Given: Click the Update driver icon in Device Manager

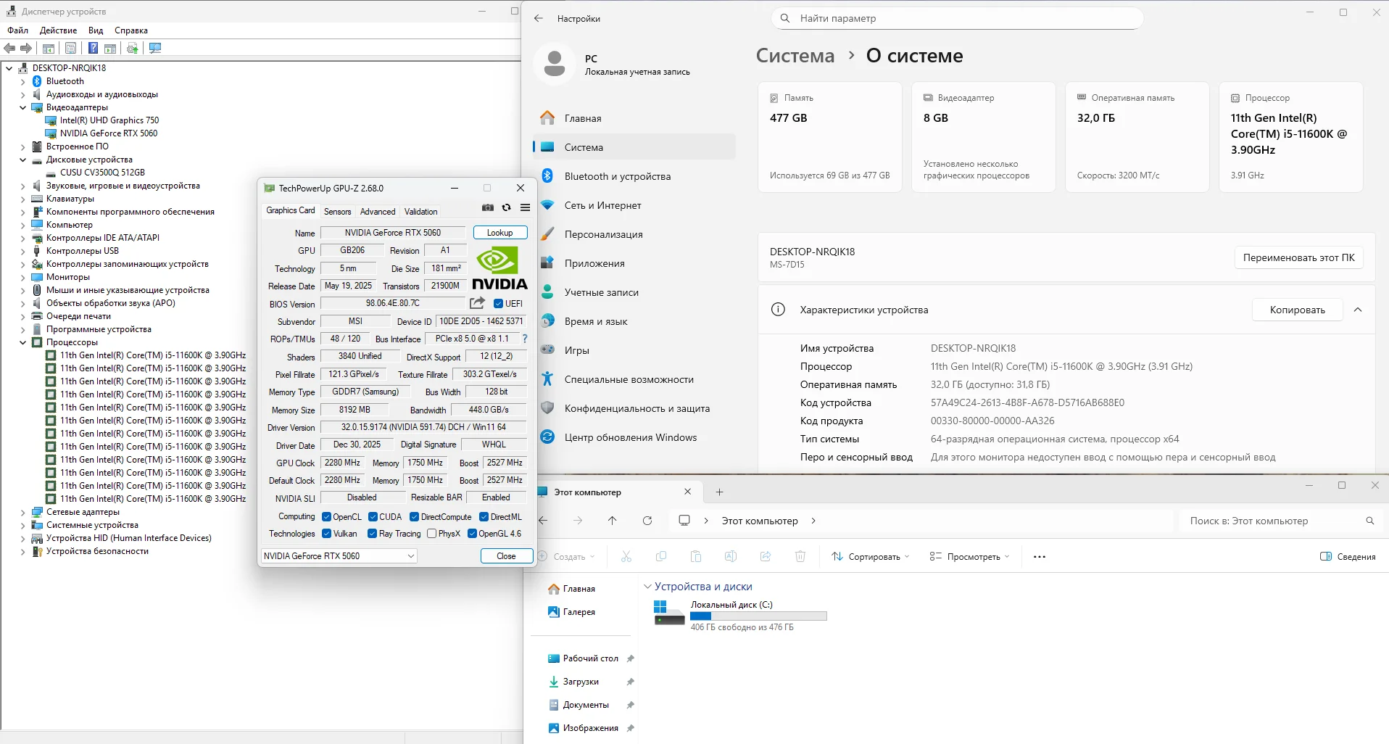Looking at the screenshot, I should pyautogui.click(x=133, y=48).
